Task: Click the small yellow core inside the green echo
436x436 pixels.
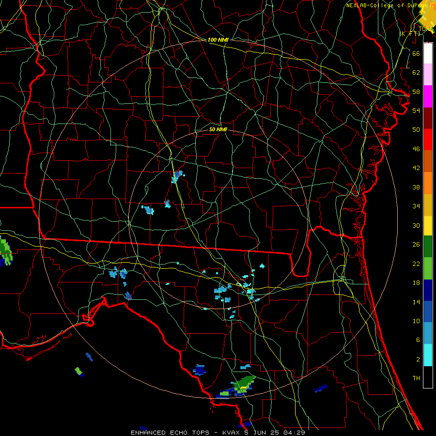Action: 243,388
